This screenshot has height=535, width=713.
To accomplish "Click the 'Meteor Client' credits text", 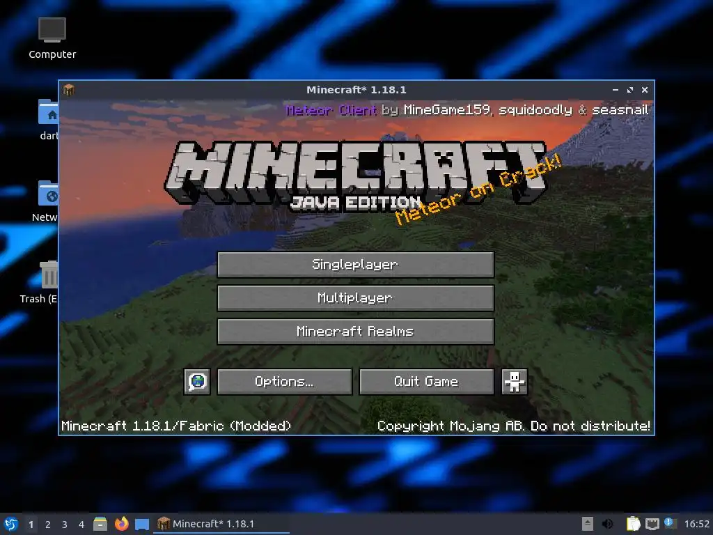I will (x=331, y=110).
